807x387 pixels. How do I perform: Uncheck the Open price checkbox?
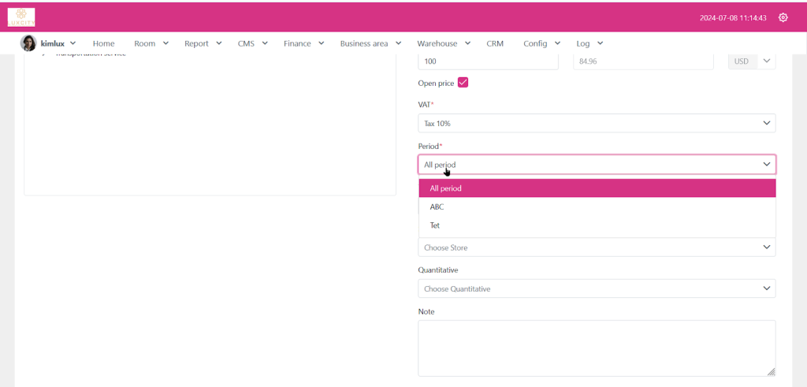click(463, 83)
